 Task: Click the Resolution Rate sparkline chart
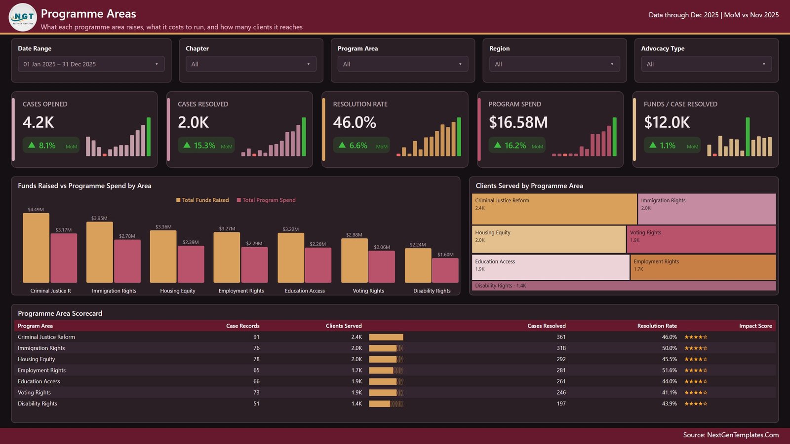pos(429,137)
